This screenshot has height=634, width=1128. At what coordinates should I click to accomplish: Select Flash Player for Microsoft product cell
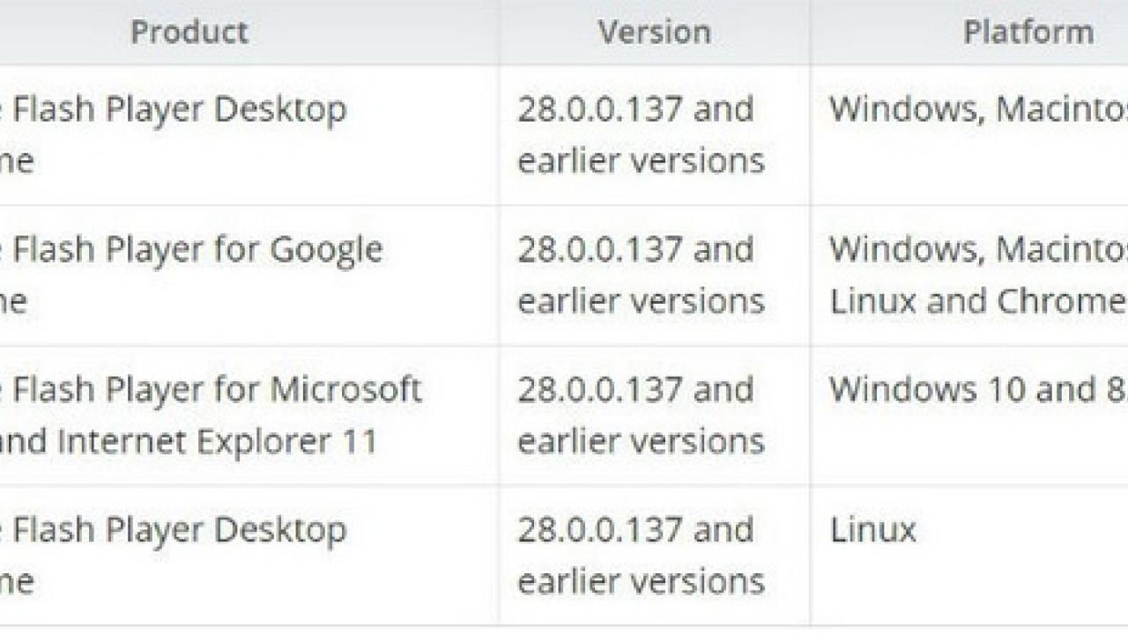(x=249, y=415)
